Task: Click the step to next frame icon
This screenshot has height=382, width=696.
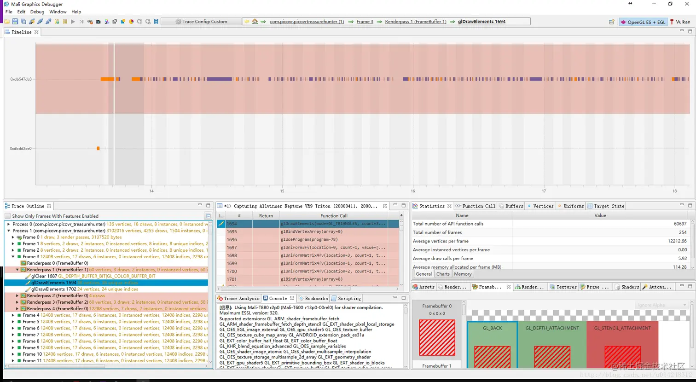Action: point(81,22)
